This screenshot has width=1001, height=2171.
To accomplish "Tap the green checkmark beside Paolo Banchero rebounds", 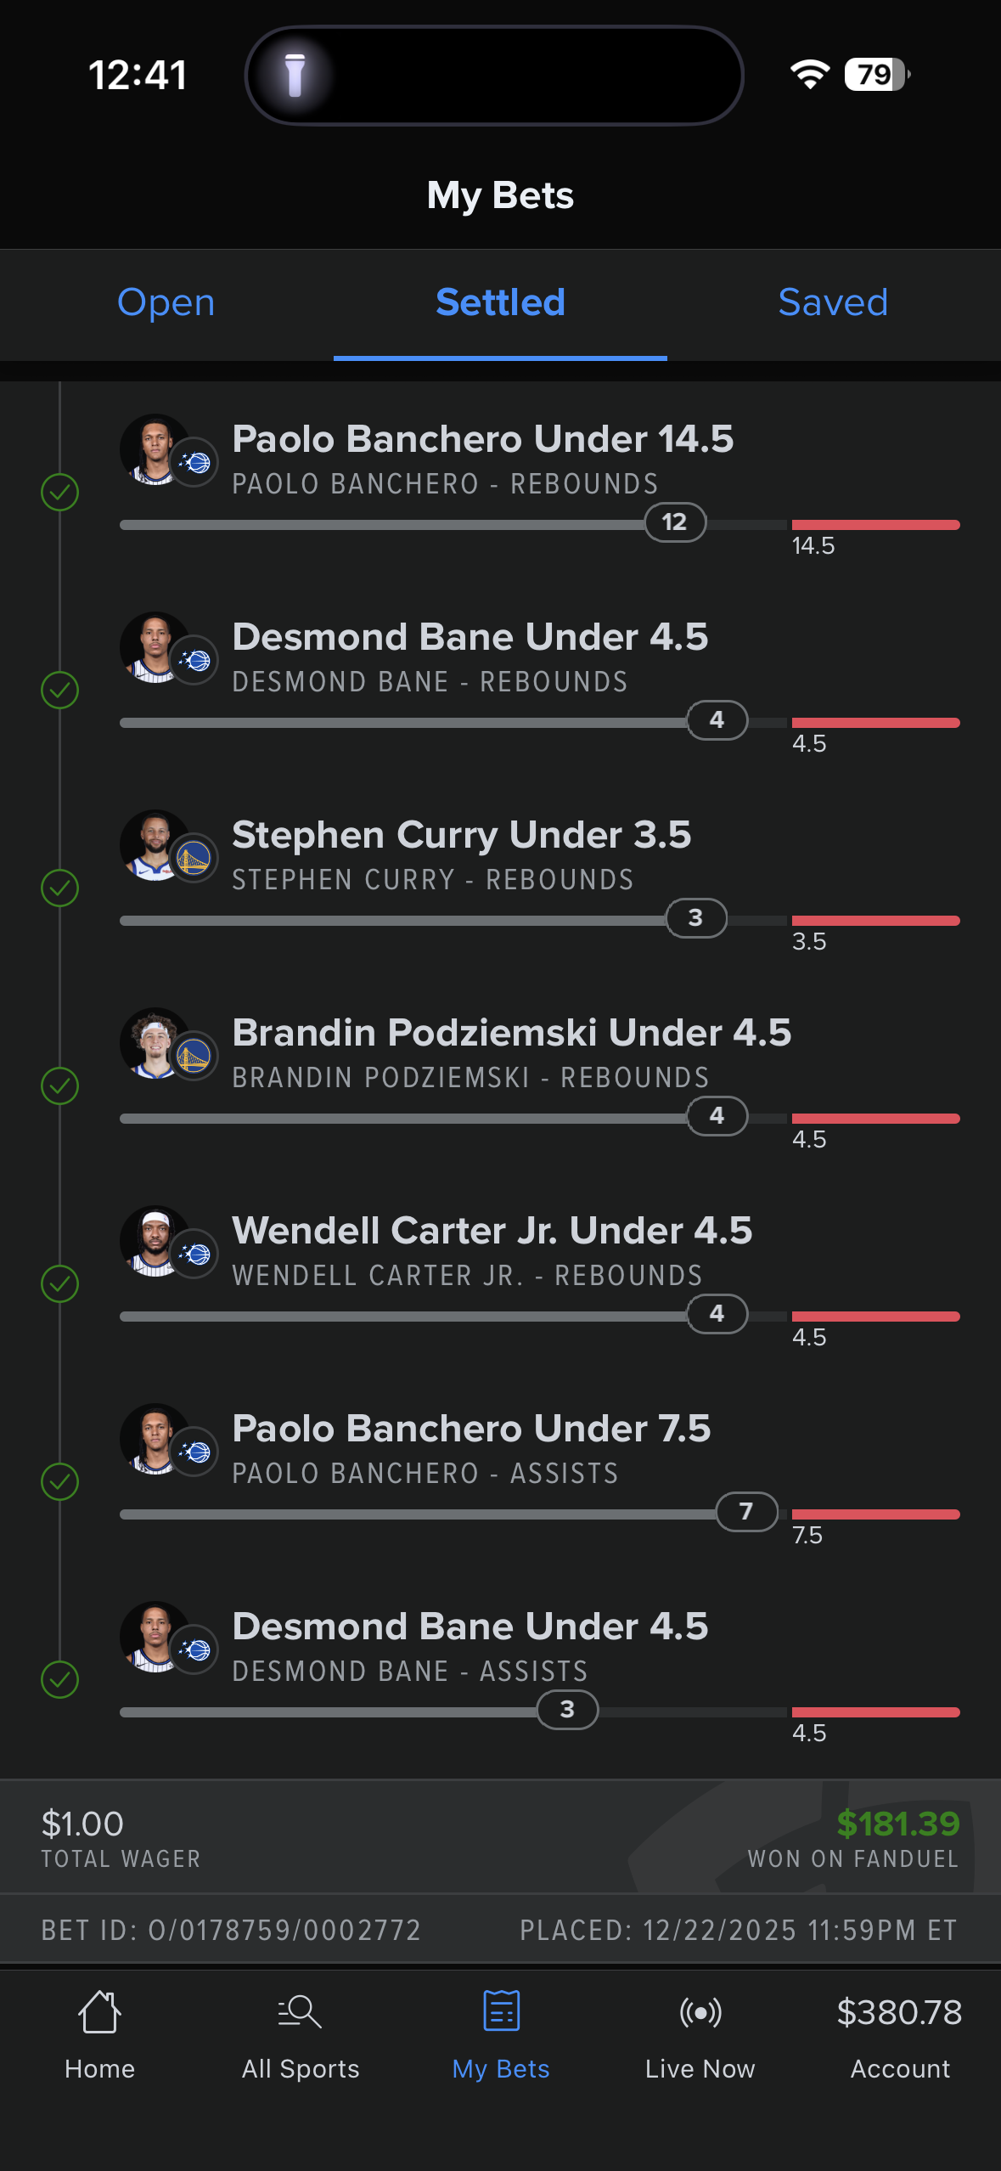I will coord(60,492).
